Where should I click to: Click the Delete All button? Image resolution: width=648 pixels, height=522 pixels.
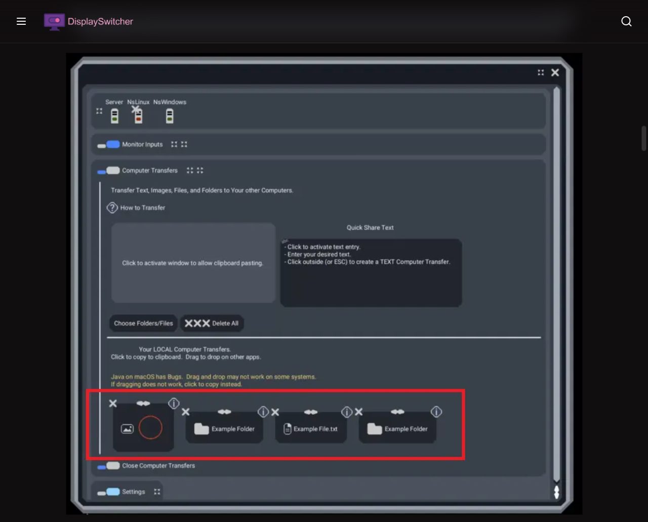212,324
